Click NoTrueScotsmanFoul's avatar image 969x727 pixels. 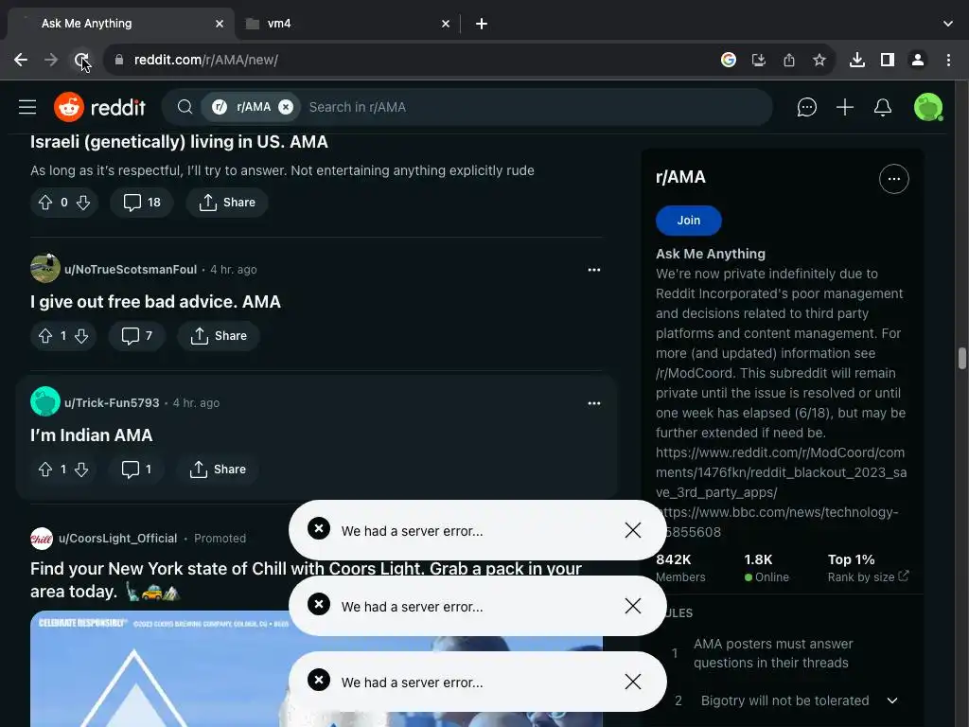[45, 268]
